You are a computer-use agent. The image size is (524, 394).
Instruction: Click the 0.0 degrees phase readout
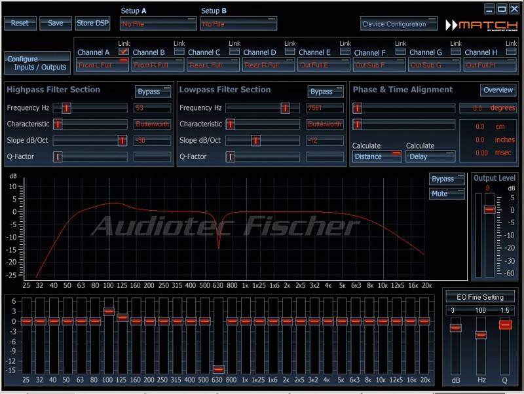488,108
